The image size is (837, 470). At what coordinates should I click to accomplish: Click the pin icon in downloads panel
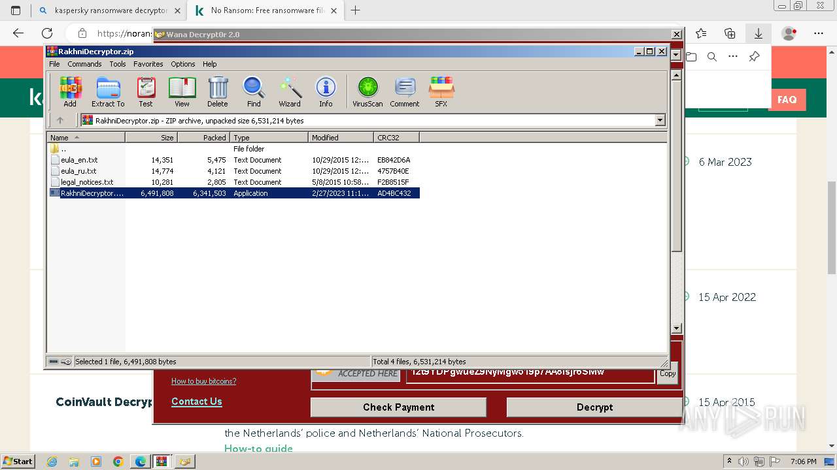754,57
